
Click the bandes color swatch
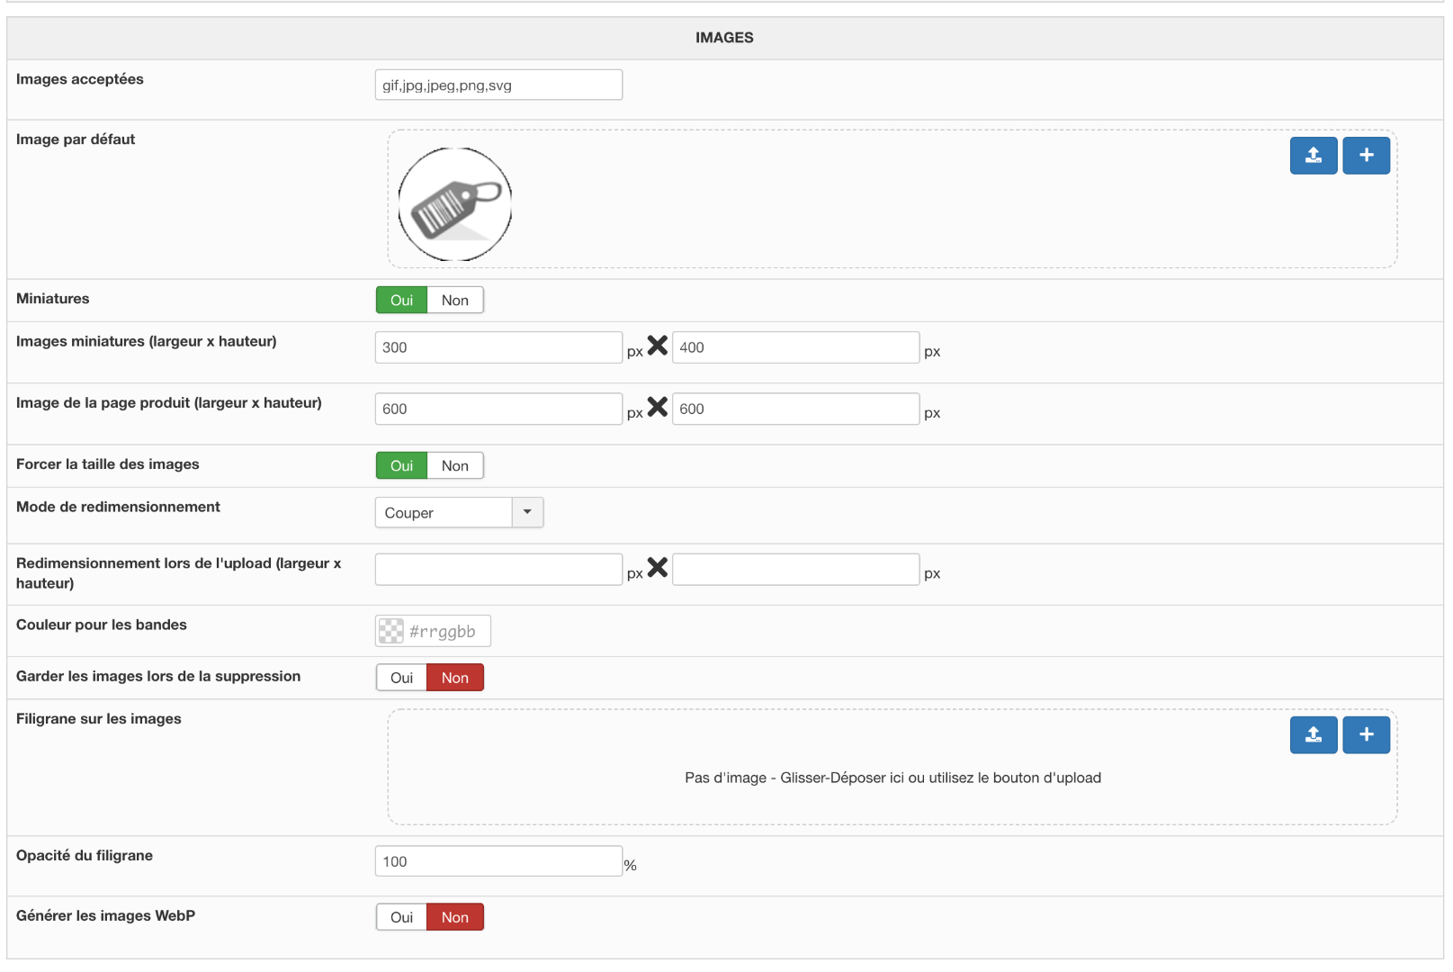pos(391,632)
